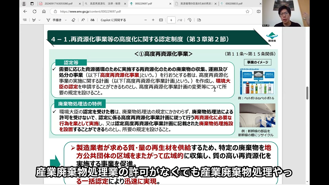Click the speaker webcam video
The image size is (329, 185).
(x=286, y=13)
